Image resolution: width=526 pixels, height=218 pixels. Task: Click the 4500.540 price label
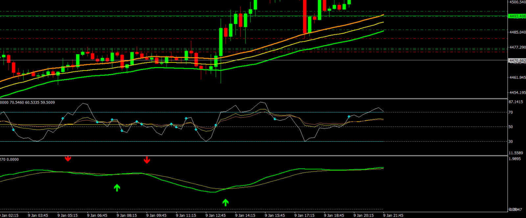(517, 2)
